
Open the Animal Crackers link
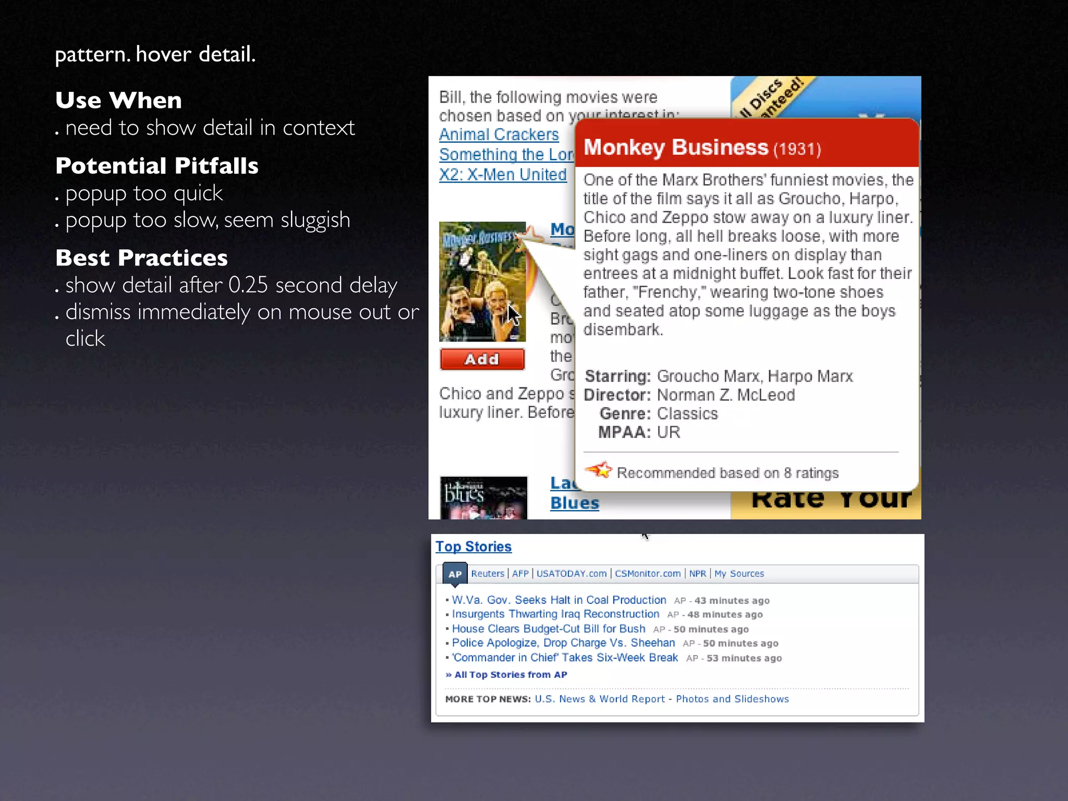499,135
